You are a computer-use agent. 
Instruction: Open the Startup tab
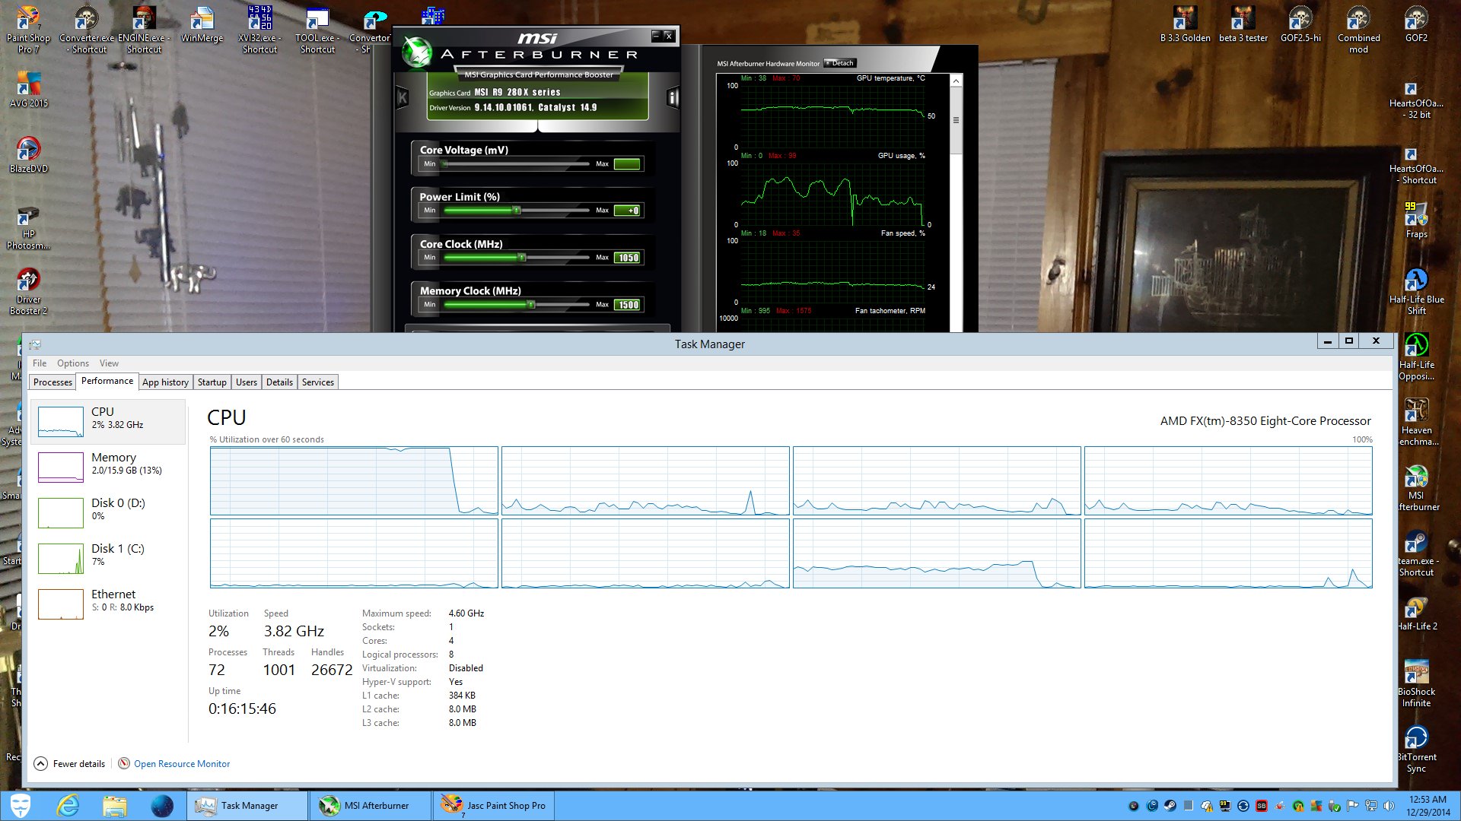point(212,382)
